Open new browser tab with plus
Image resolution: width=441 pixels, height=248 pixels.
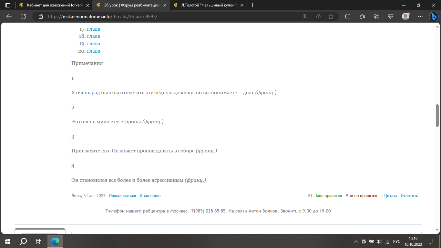[252, 5]
